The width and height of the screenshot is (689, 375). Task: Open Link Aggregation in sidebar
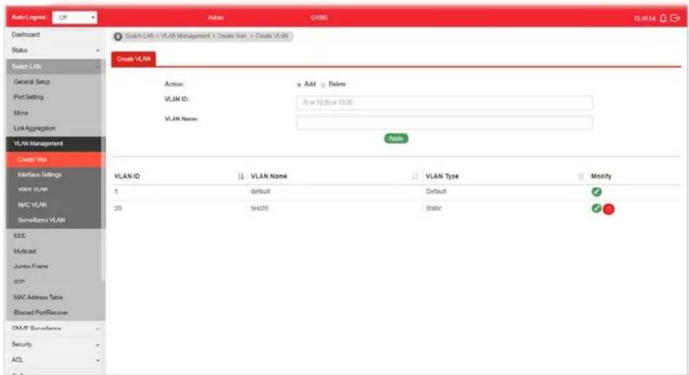[34, 128]
